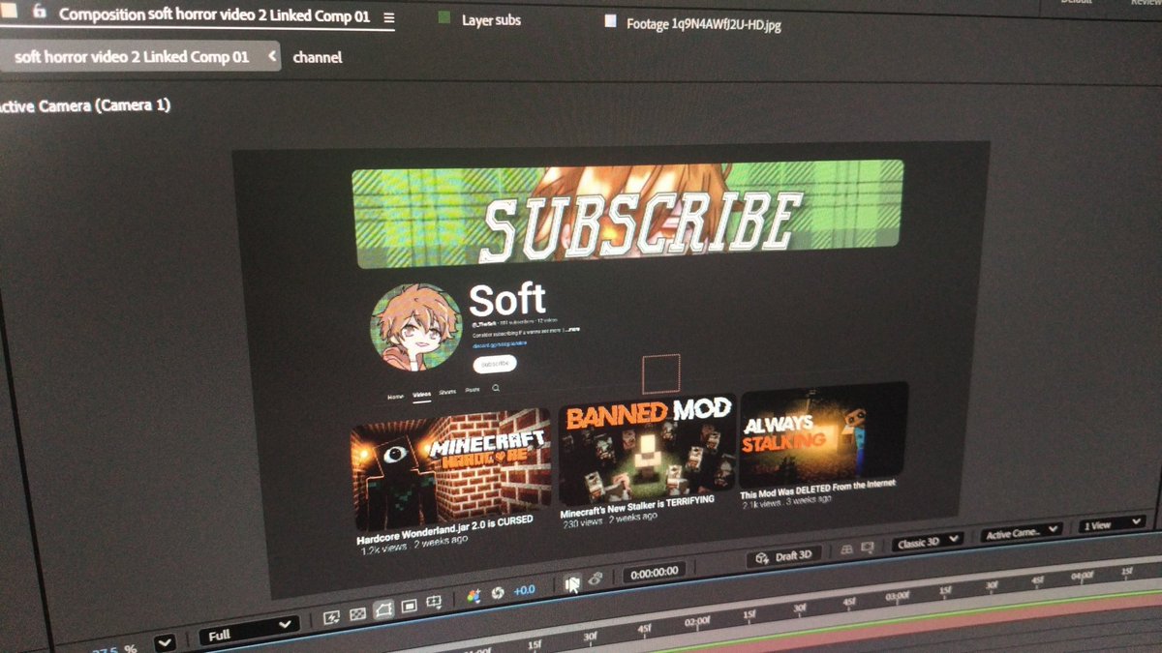This screenshot has width=1162, height=653.
Task: Select the Composition soft horror video 2 tab
Action: tap(215, 15)
